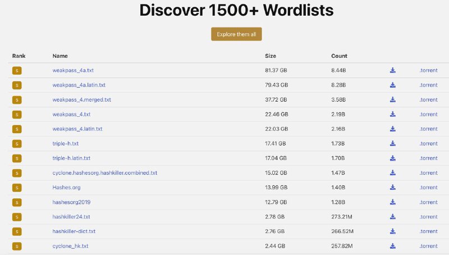
Task: Open the triple-h.txt wordlist link
Action: pos(65,143)
